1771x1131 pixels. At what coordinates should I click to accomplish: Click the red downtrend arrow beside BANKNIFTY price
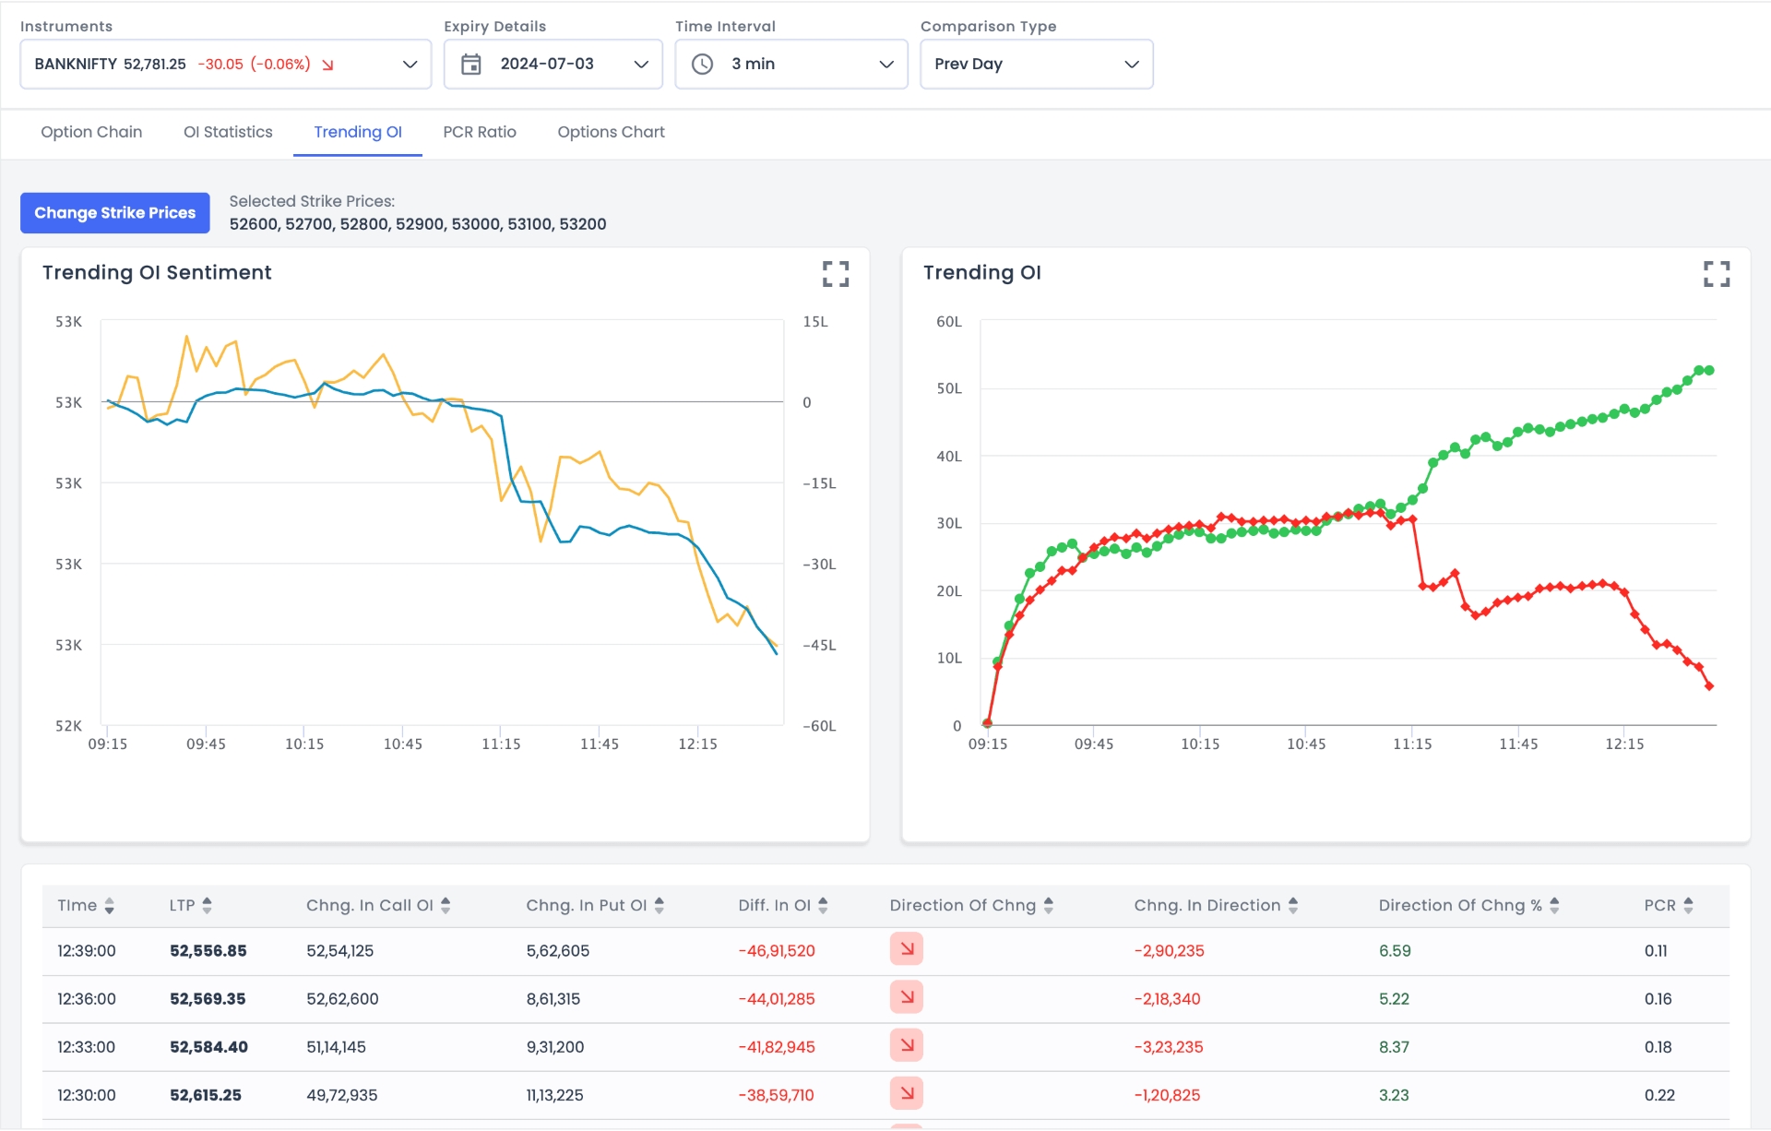coord(327,65)
